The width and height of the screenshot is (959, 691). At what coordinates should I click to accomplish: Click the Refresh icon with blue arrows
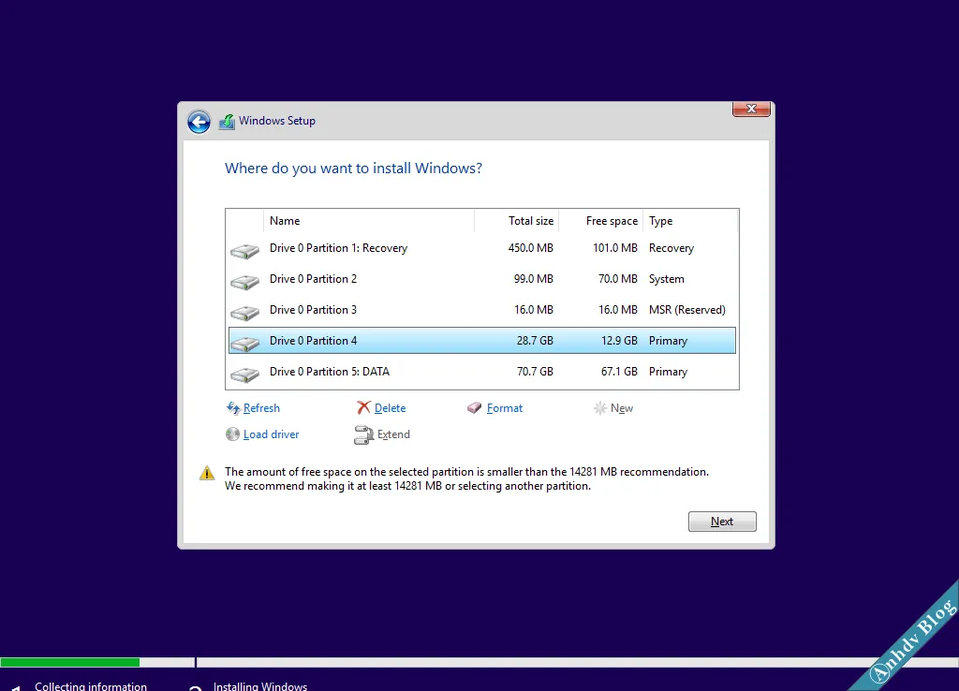pos(231,407)
